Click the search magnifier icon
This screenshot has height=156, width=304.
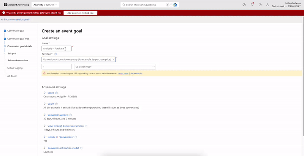click(124, 5)
